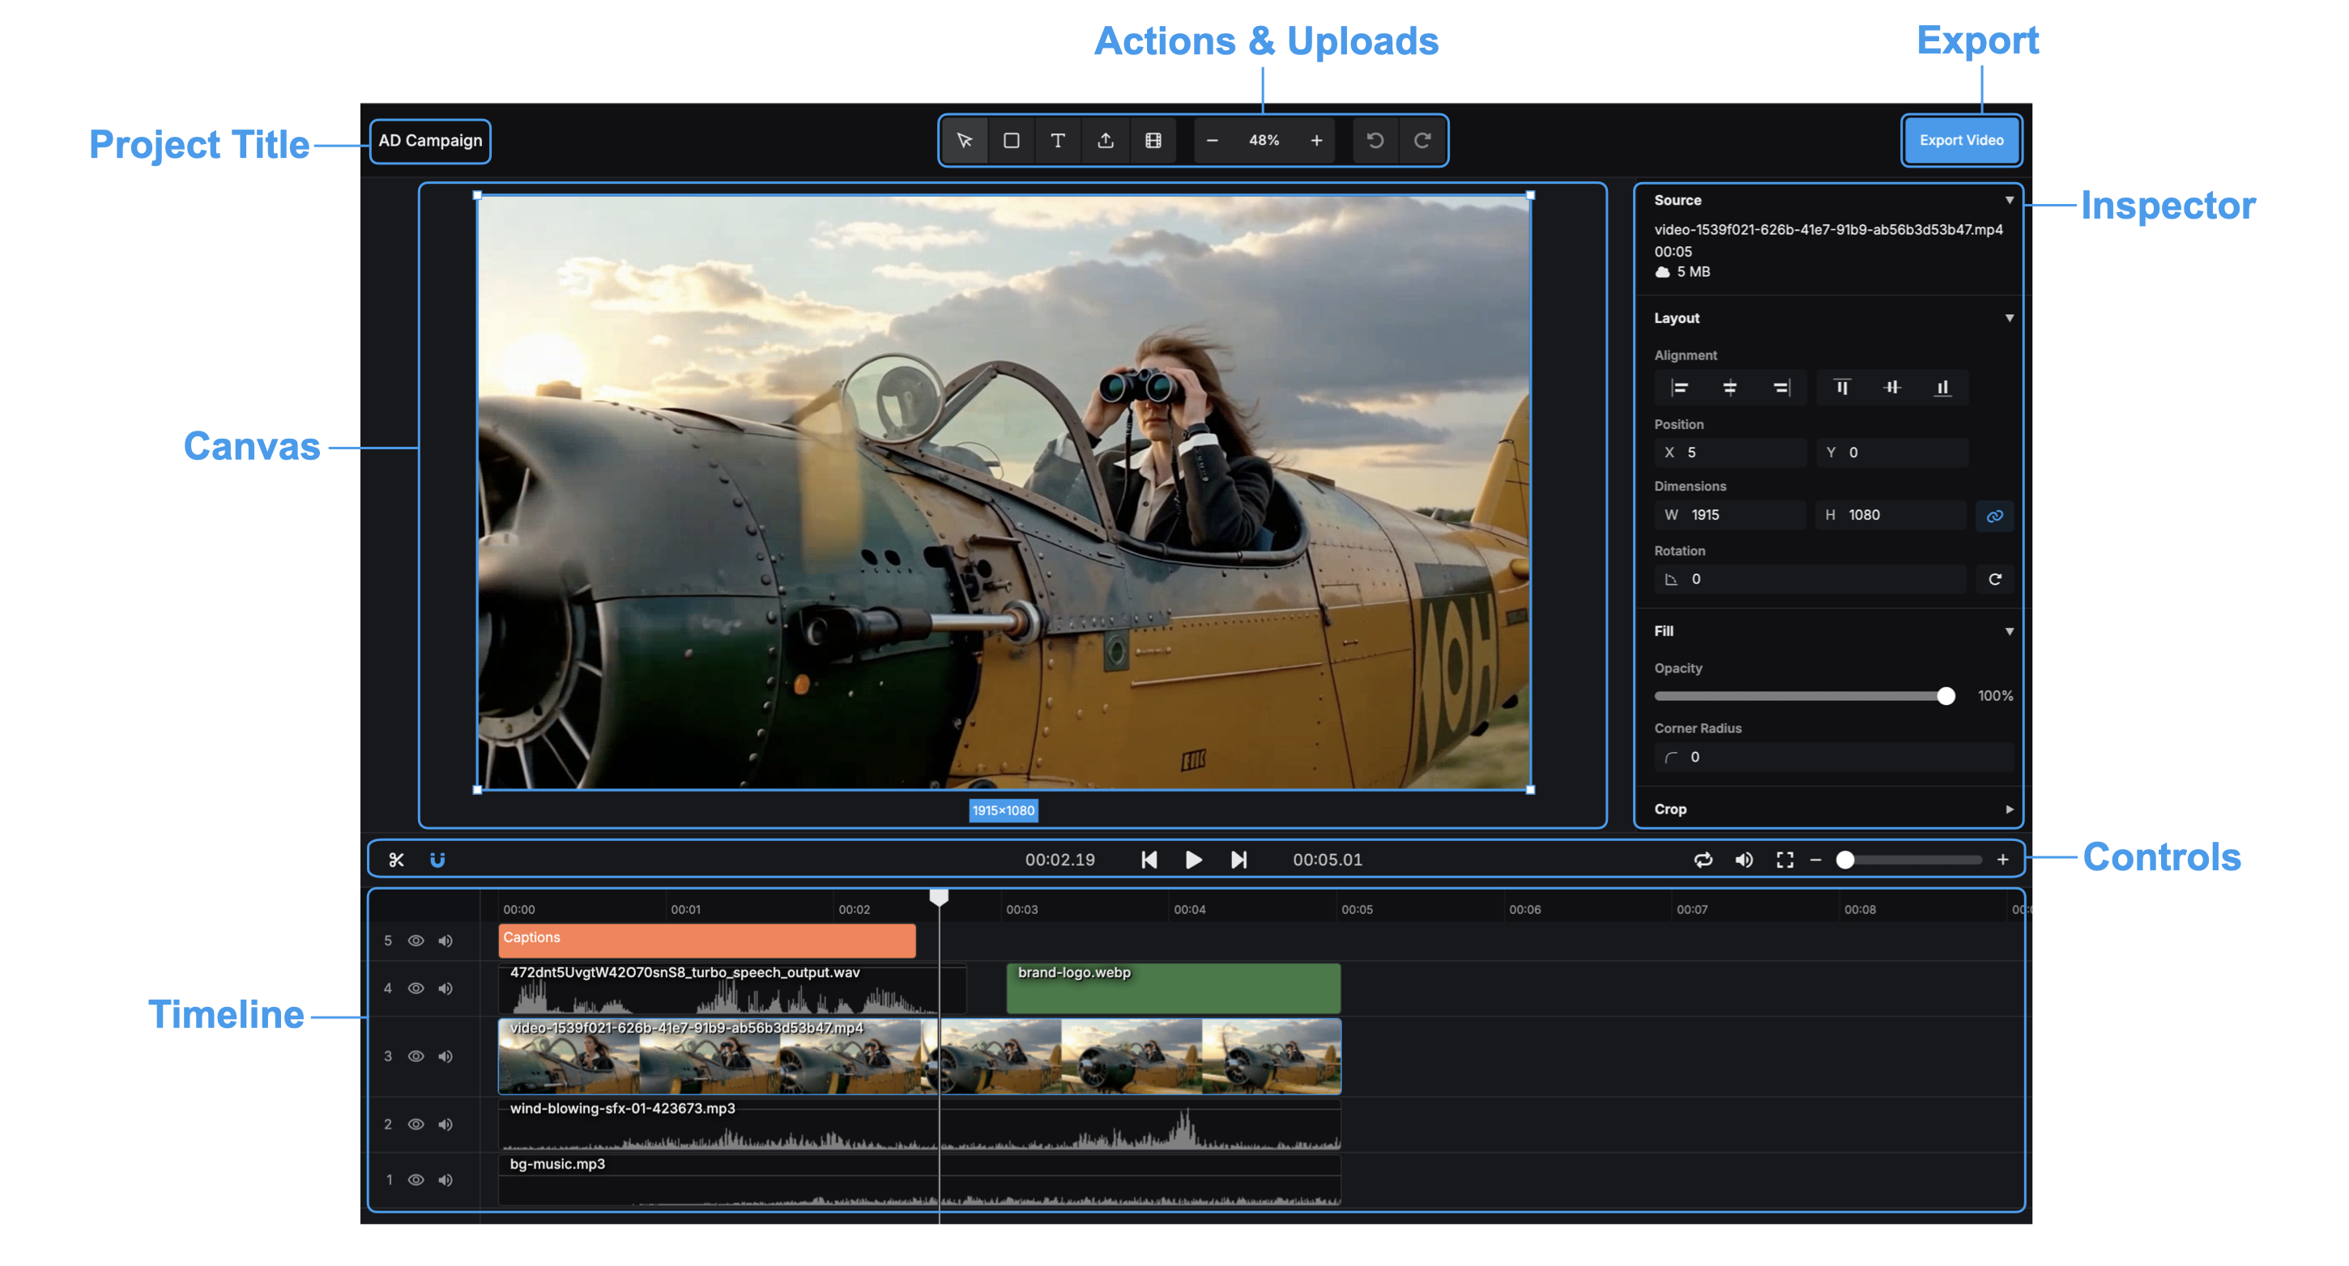
Task: Enter fullscreen preview mode
Action: point(1784,860)
